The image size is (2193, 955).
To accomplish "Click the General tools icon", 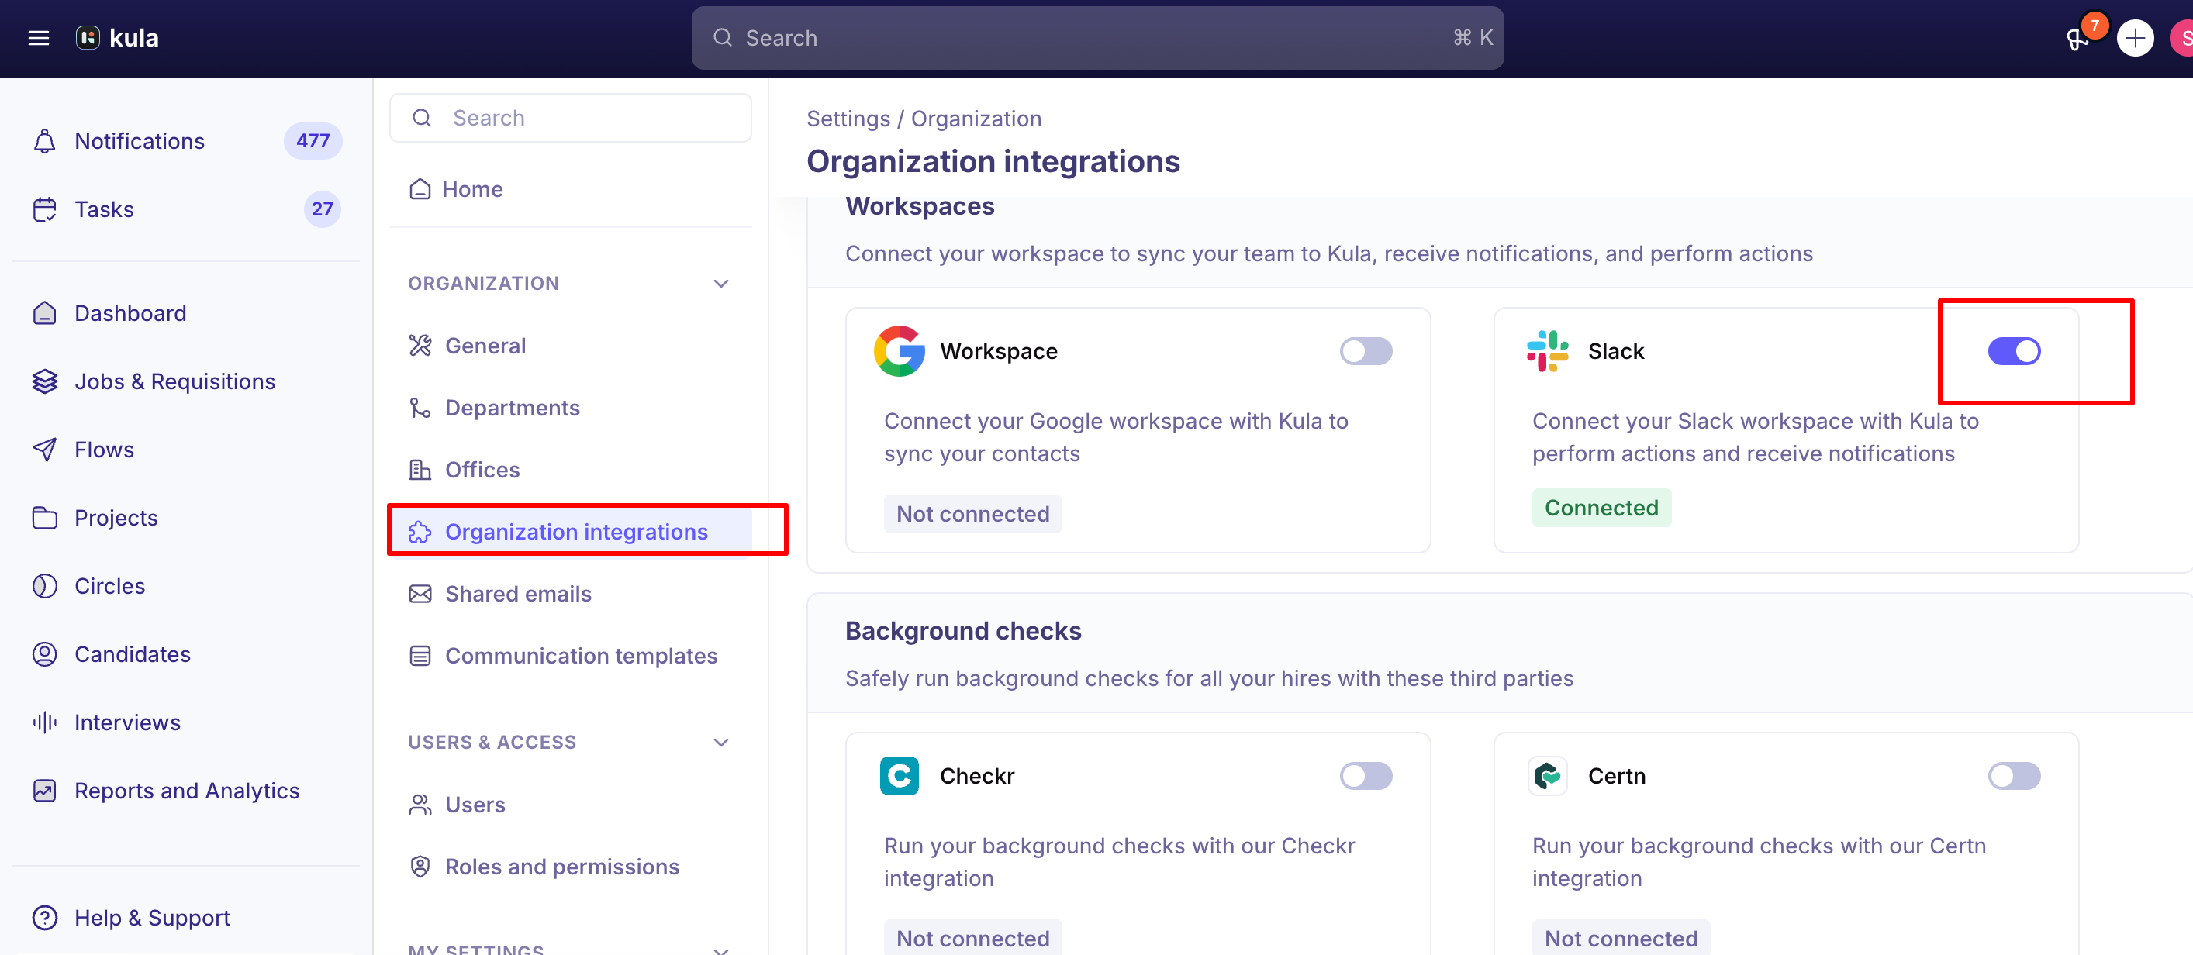I will tap(420, 346).
